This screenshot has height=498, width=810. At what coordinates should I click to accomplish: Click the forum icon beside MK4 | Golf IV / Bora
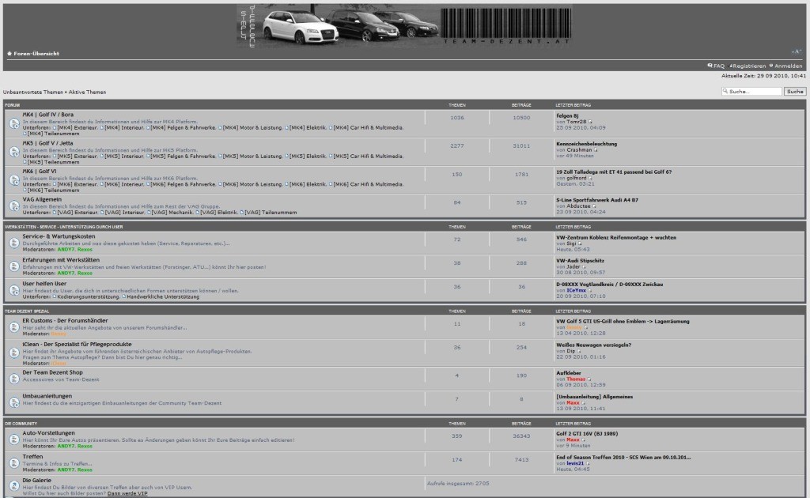coord(14,123)
